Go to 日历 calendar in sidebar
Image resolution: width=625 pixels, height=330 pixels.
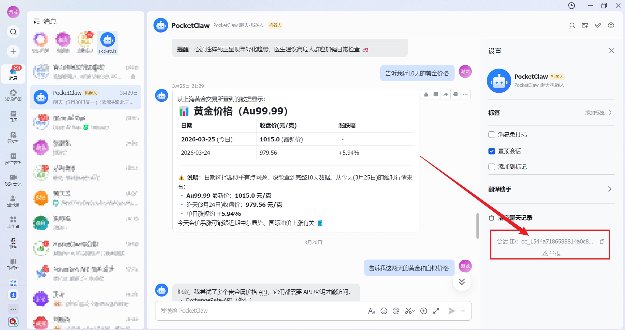[13, 116]
